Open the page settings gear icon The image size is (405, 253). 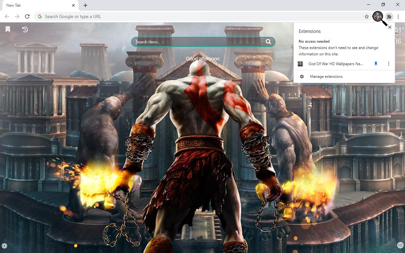tap(4, 246)
